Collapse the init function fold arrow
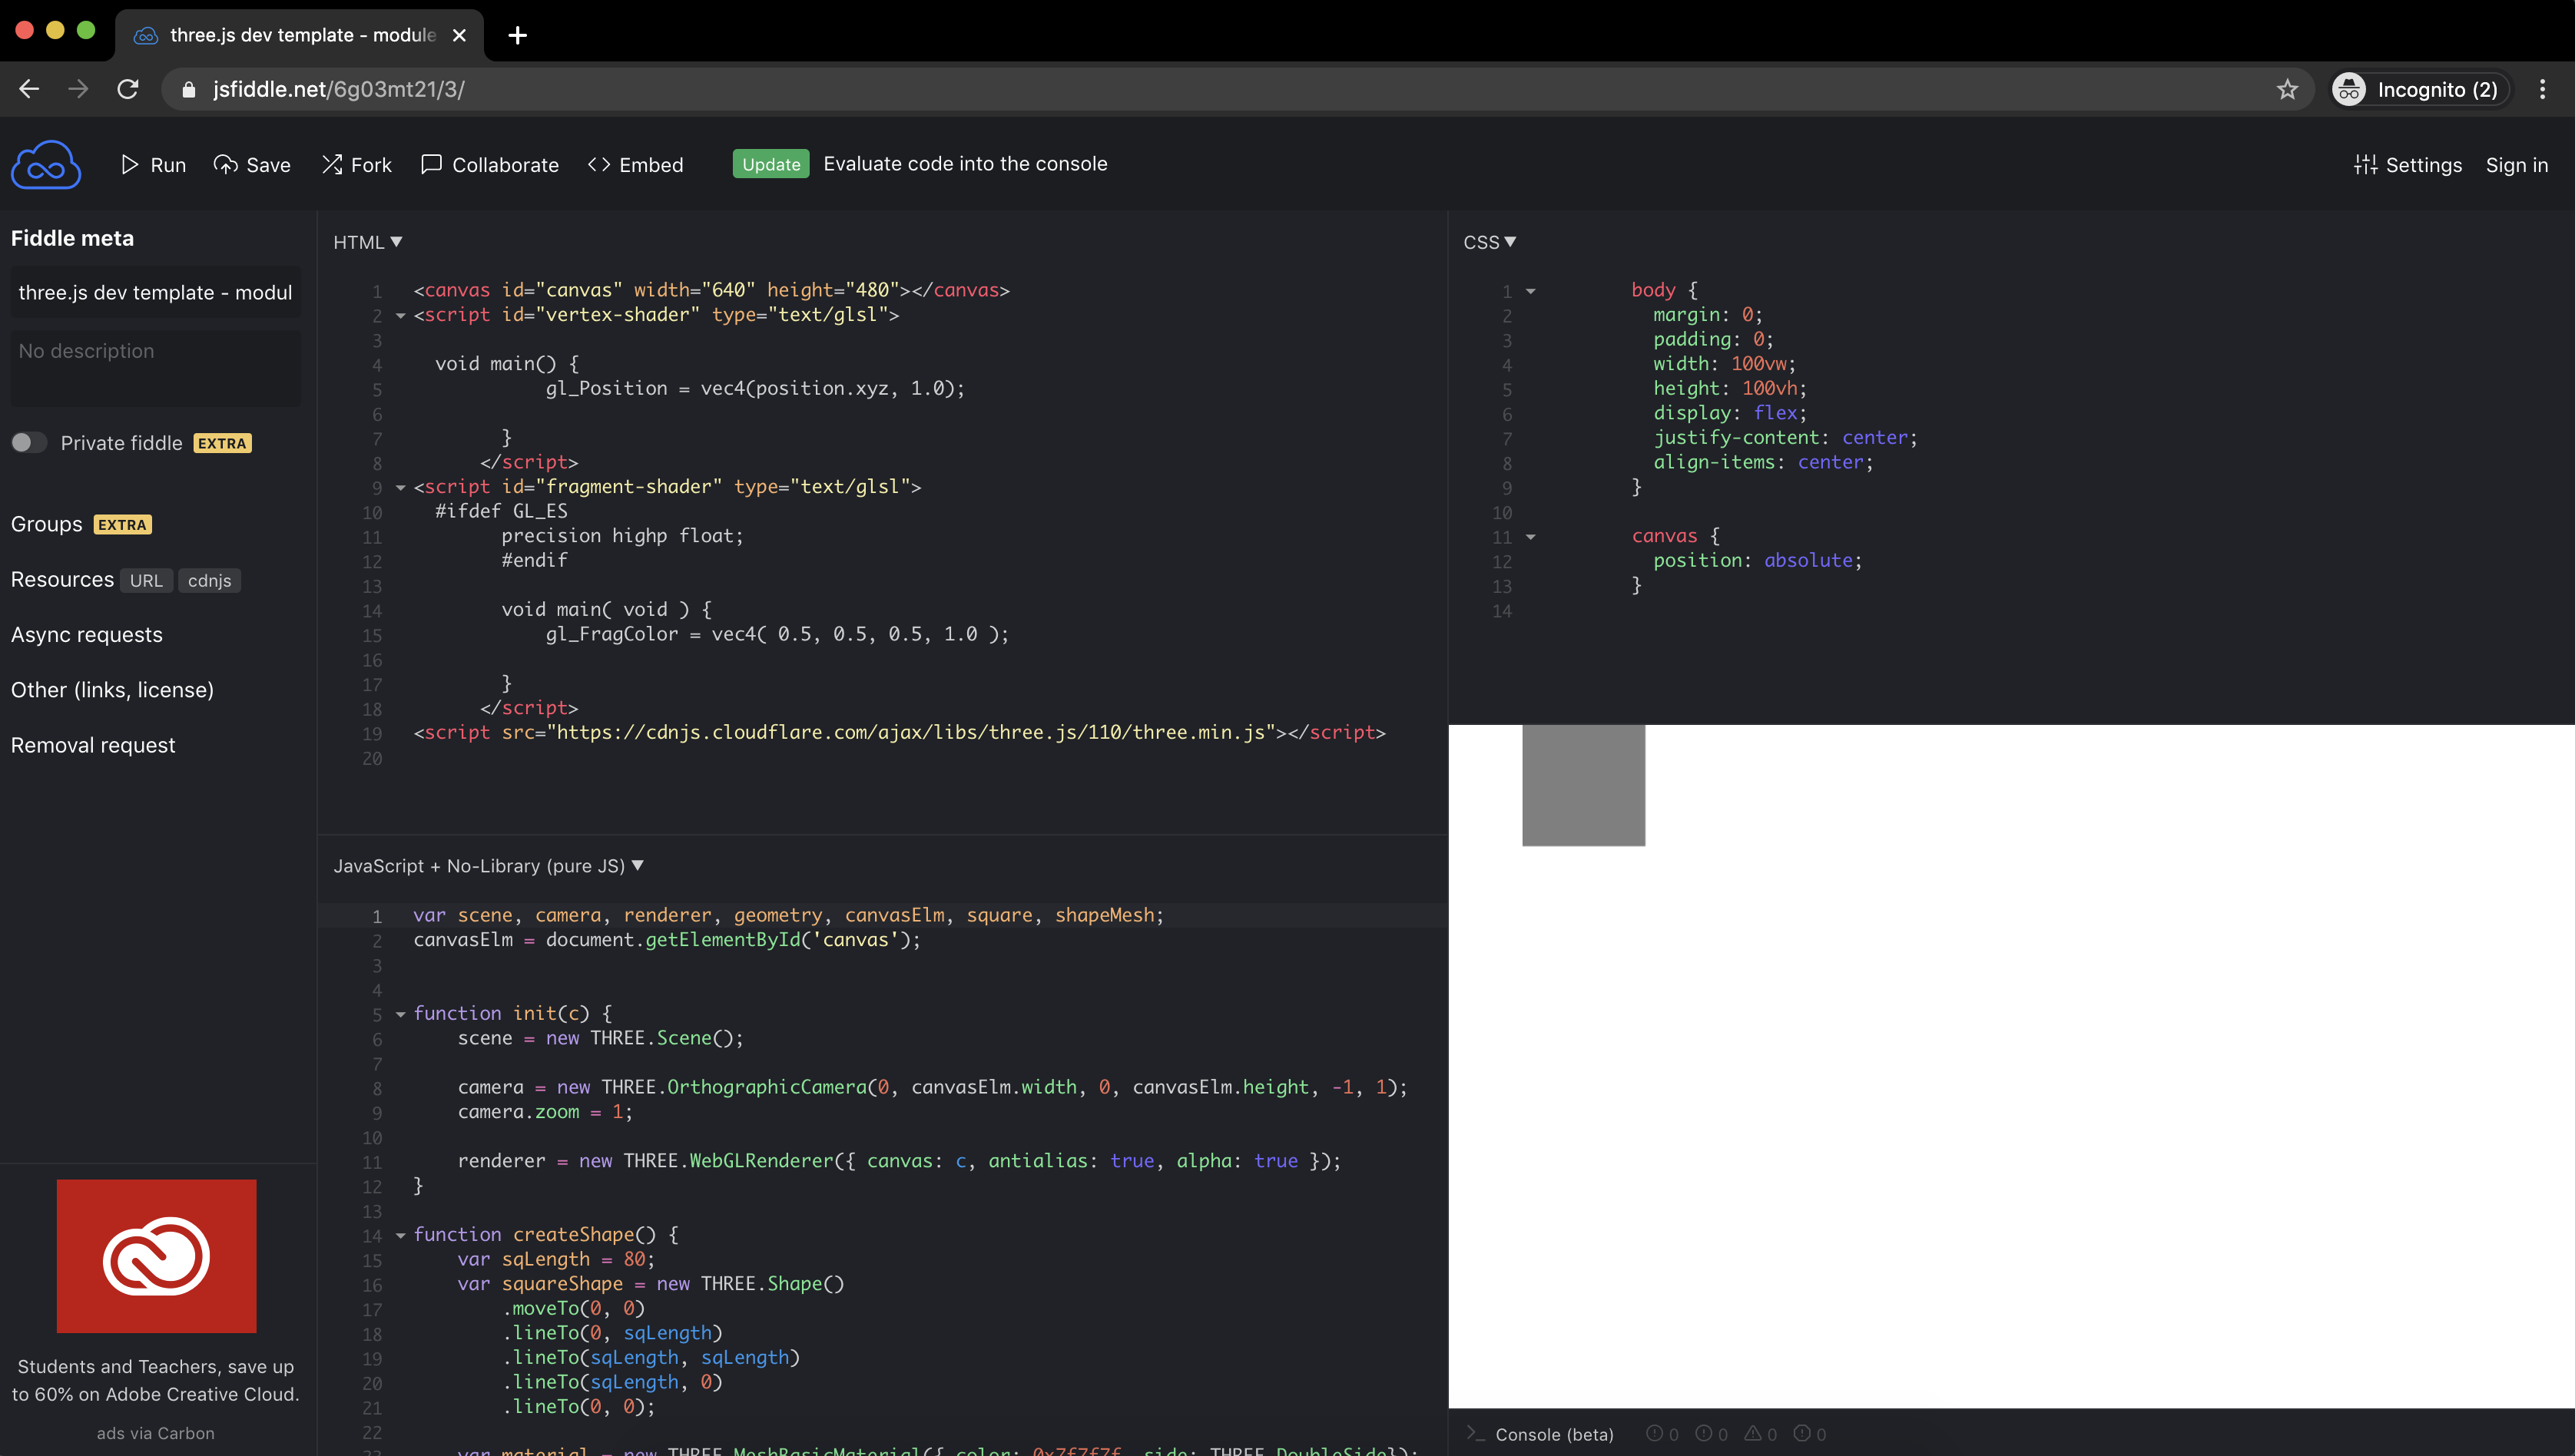This screenshot has width=2575, height=1456. click(401, 1014)
